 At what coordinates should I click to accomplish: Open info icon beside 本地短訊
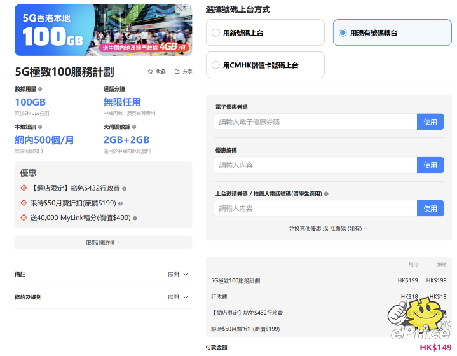tap(40, 127)
